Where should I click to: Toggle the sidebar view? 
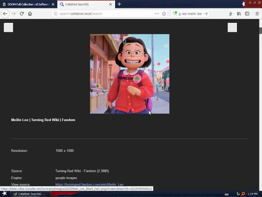pyautogui.click(x=247, y=14)
